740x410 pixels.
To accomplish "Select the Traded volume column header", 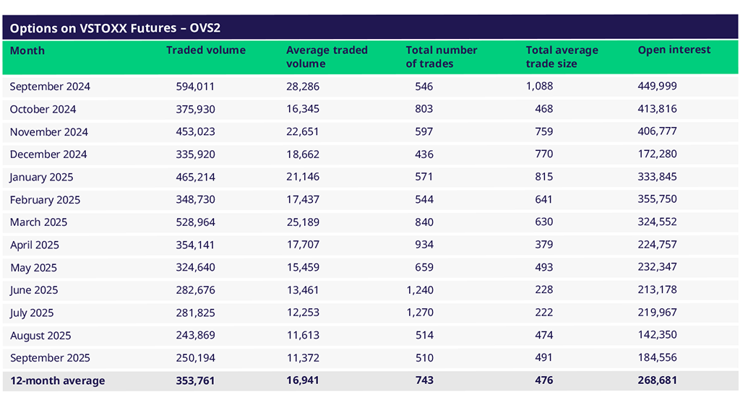I will click(x=206, y=51).
